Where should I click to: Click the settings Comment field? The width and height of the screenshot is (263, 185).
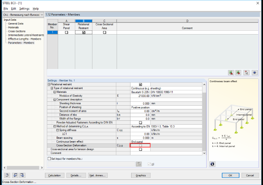(x=166, y=153)
